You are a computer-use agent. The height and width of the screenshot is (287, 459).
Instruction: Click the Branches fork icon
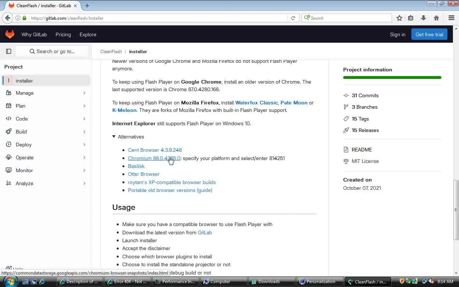click(x=346, y=107)
